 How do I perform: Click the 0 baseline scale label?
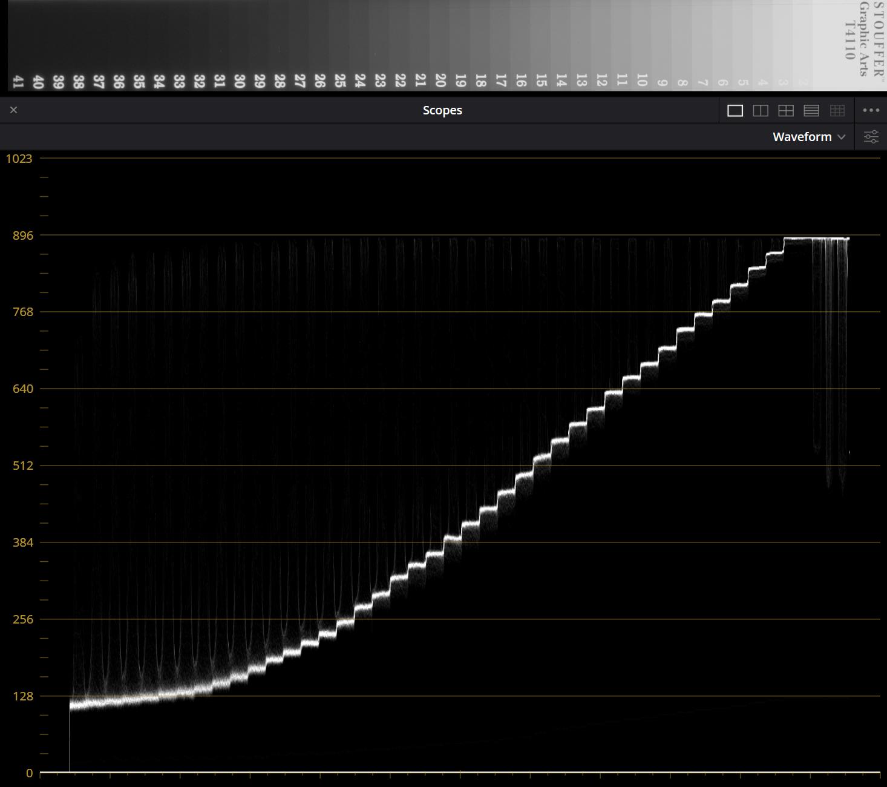(29, 773)
